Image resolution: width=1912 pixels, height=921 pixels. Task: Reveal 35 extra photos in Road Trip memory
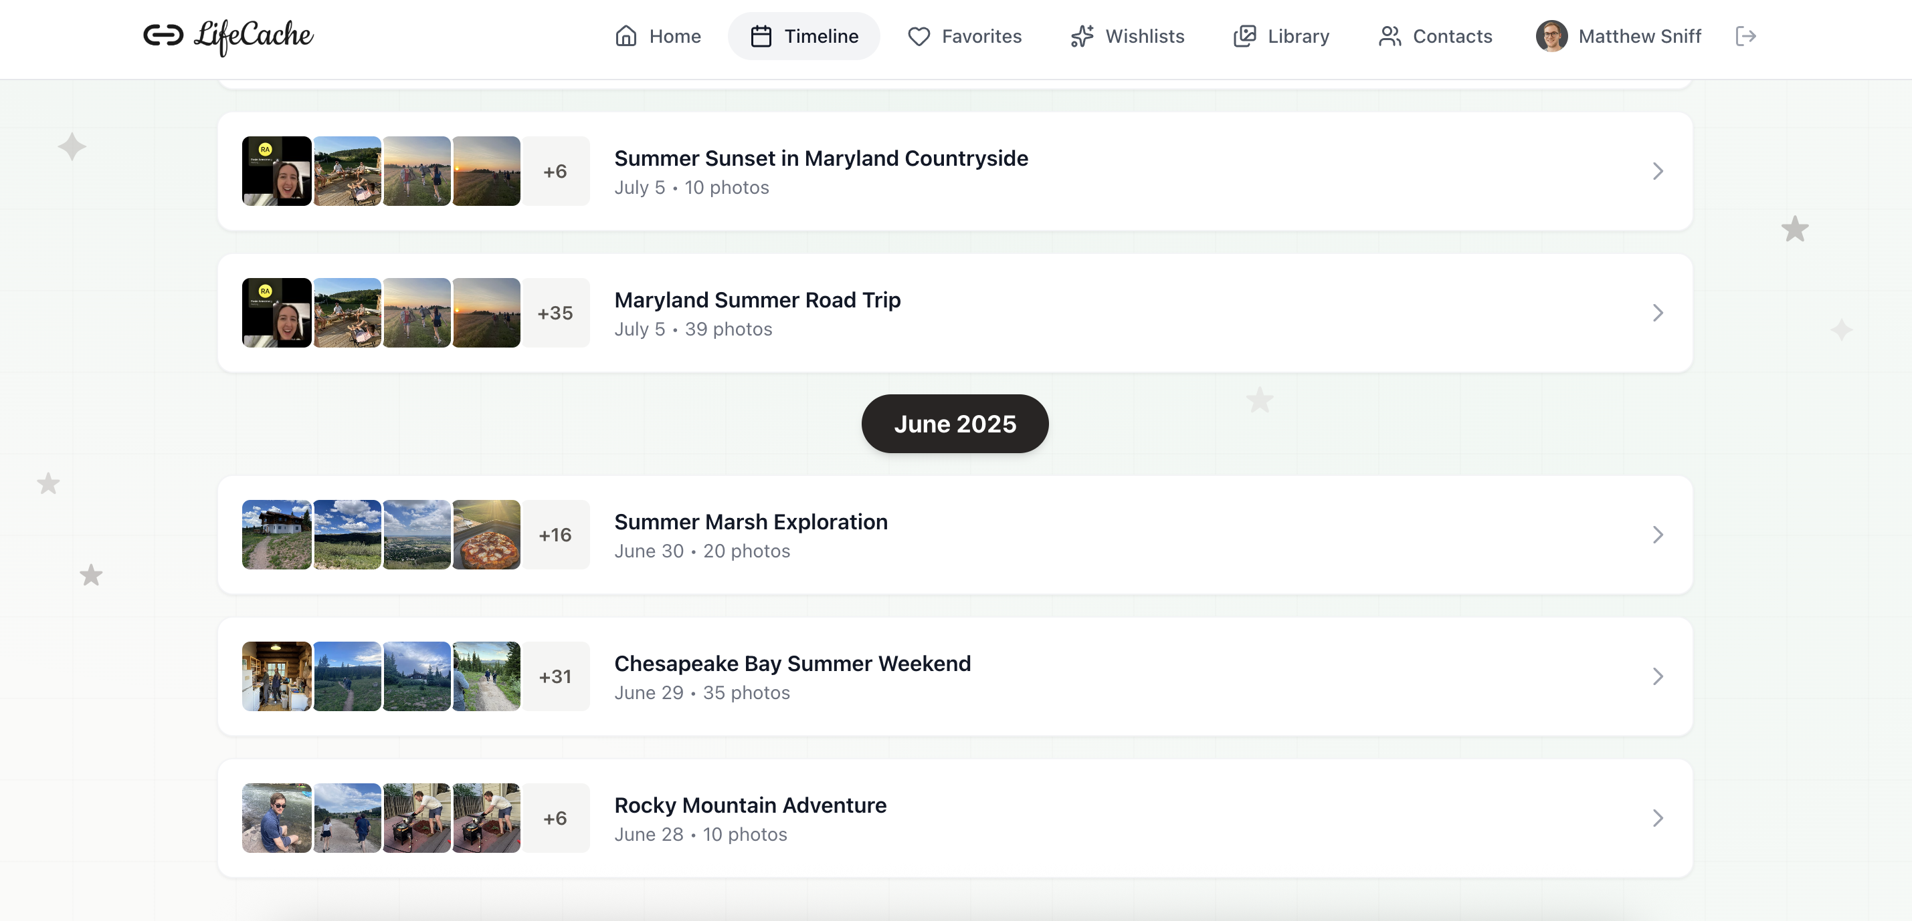point(556,312)
